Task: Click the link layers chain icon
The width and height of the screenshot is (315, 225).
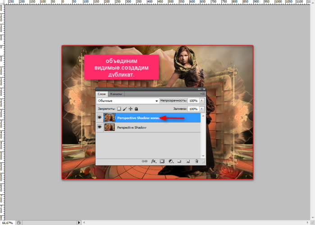Action: (145, 161)
